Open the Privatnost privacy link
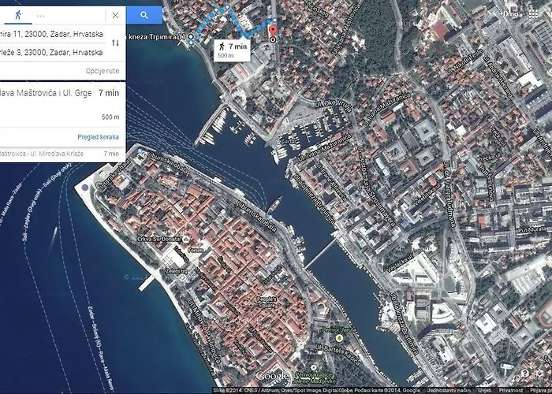 coord(509,389)
